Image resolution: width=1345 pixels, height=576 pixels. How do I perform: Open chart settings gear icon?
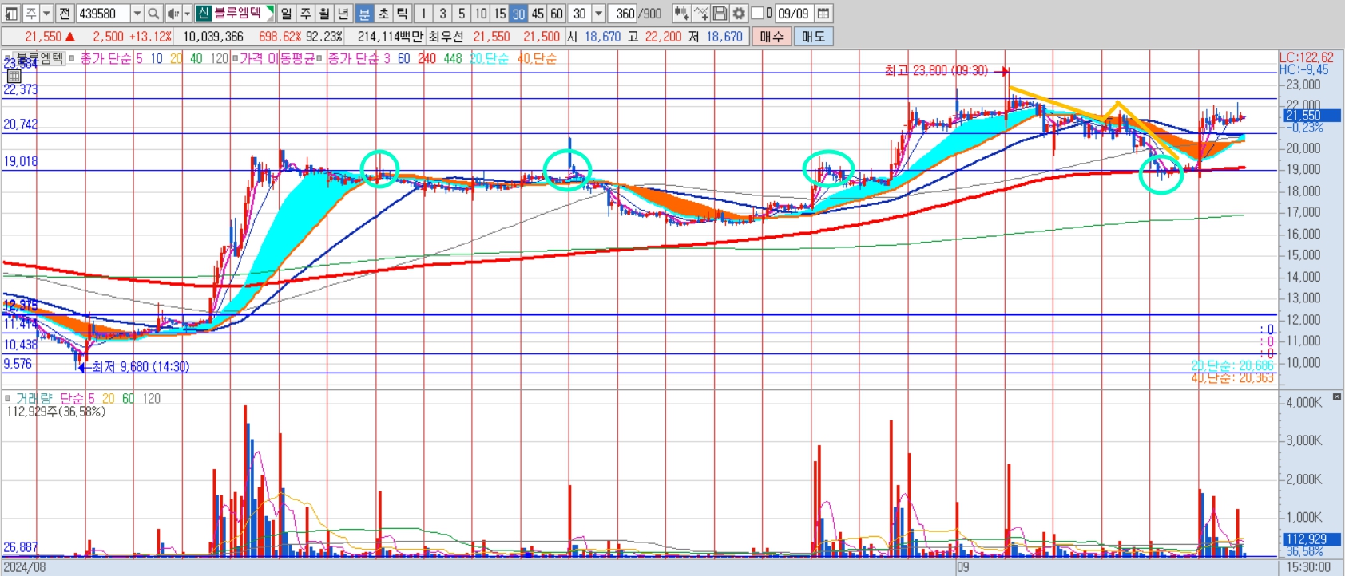tap(739, 14)
